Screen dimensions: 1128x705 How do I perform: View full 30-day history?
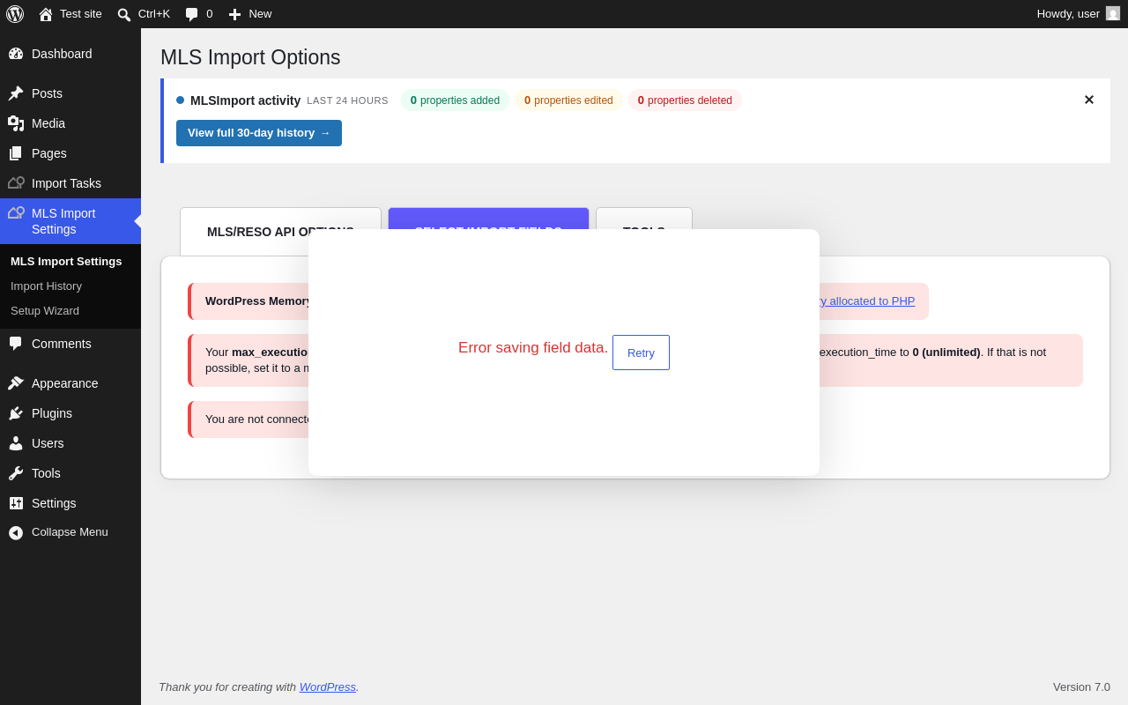(259, 133)
